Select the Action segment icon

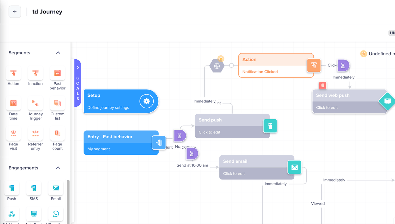(13, 73)
